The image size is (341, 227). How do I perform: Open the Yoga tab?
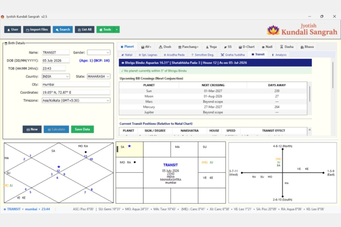[x=211, y=47]
